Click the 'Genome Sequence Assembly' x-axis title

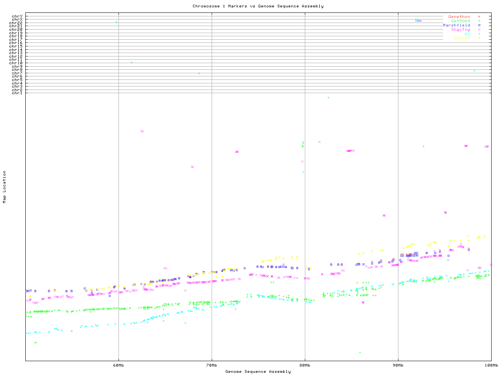[258, 372]
